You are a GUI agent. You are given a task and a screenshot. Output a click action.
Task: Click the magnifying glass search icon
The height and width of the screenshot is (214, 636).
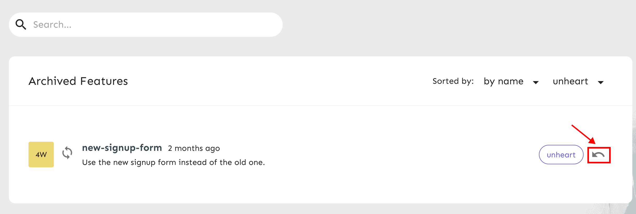[21, 25]
